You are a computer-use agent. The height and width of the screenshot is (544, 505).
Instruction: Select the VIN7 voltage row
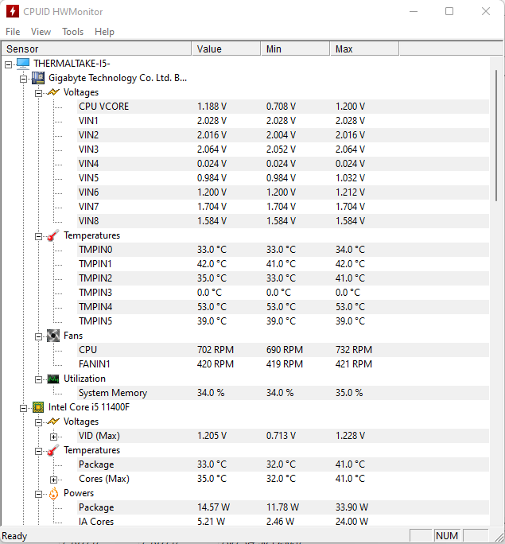283,207
